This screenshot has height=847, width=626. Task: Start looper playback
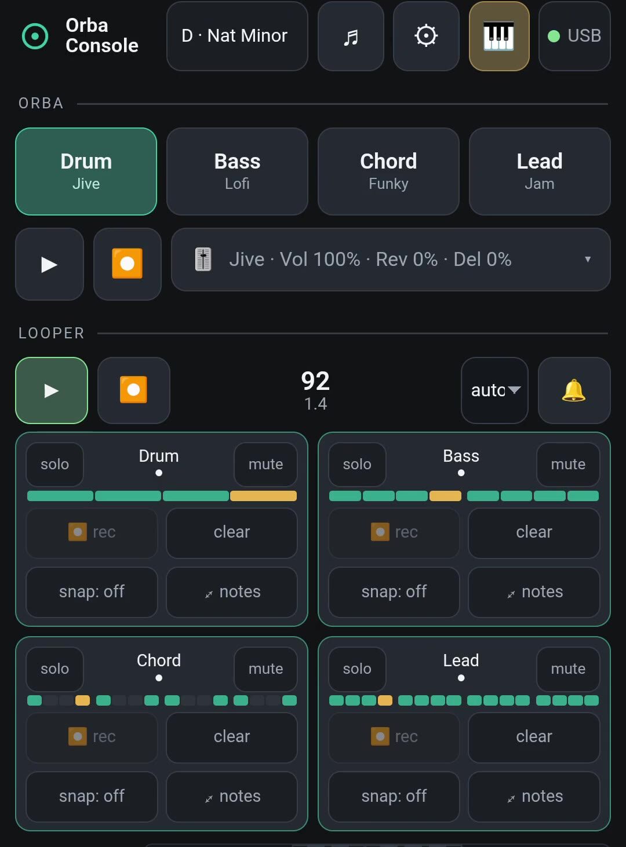tap(52, 390)
